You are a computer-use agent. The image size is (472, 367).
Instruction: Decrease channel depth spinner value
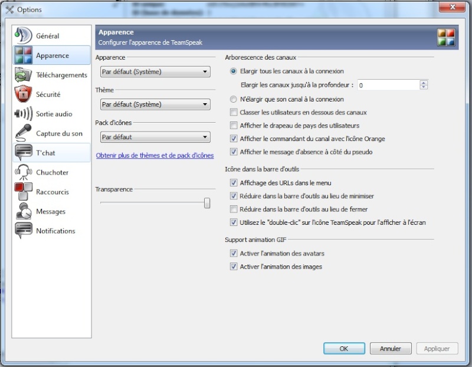424,87
